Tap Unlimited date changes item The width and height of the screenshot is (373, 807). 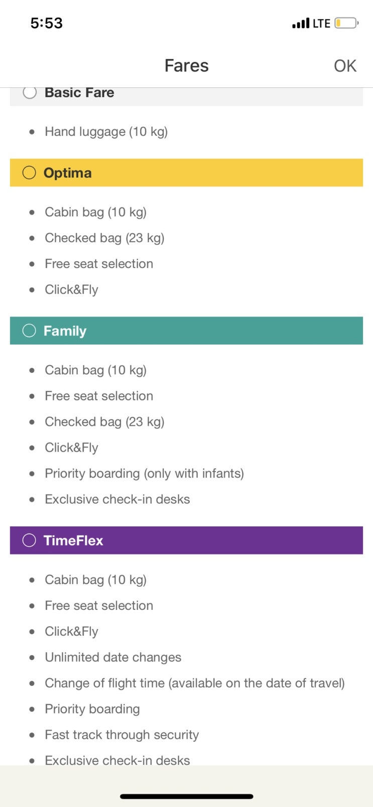click(x=113, y=657)
